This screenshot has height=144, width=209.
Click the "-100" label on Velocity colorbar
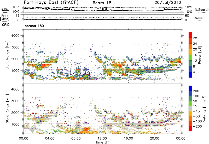[x=198, y=121]
